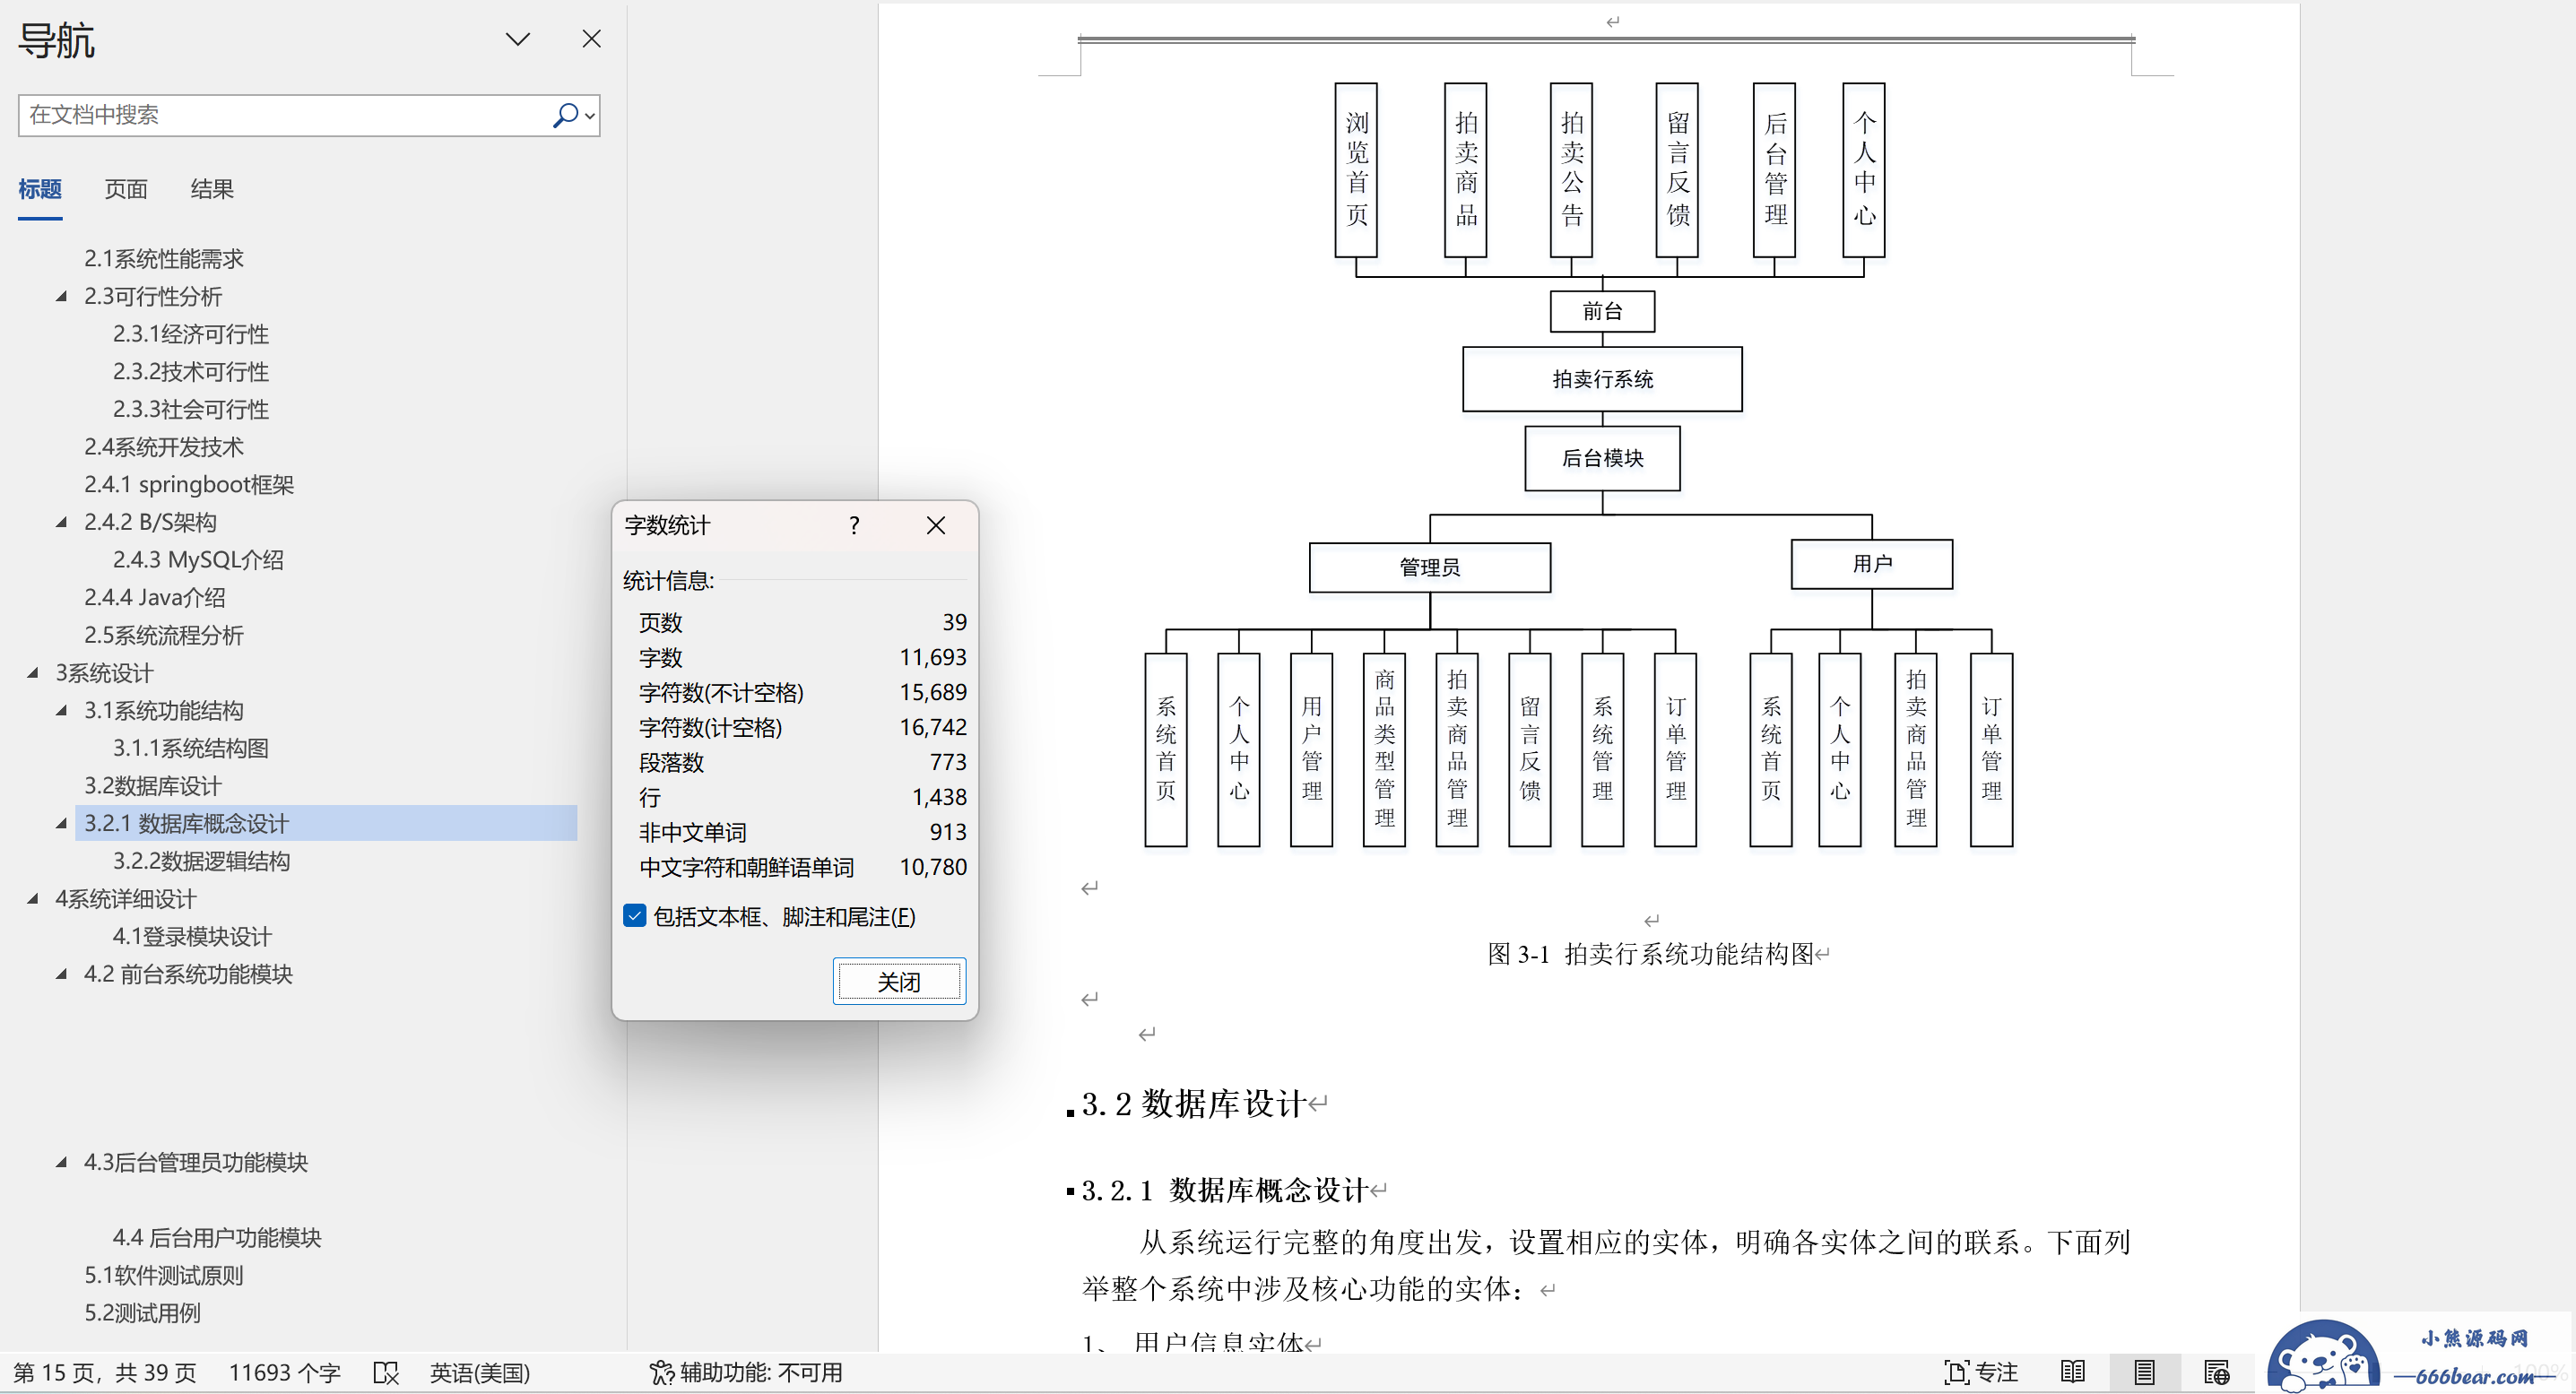The image size is (2576, 1394).
Task: Collapse the 4.3后台管理员功能模块 heading
Action: pos(62,1162)
